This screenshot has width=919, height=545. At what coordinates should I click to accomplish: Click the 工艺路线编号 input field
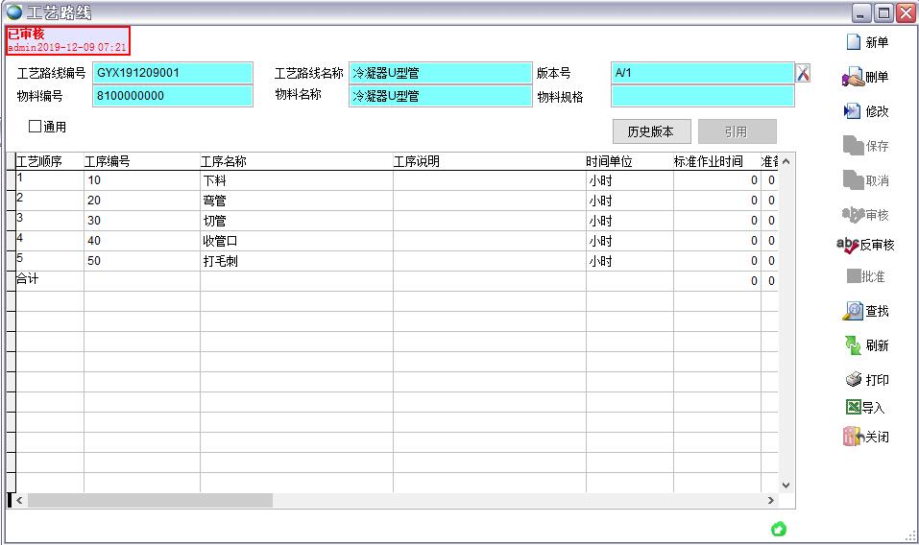pos(173,73)
